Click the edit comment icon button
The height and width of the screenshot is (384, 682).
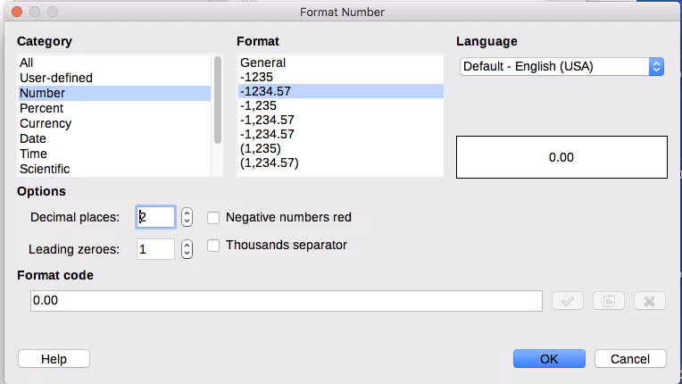coord(609,301)
